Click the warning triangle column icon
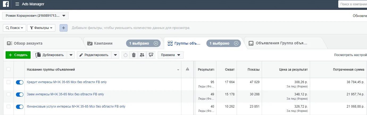Viewport: 367px width, 115px height. pos(187,69)
